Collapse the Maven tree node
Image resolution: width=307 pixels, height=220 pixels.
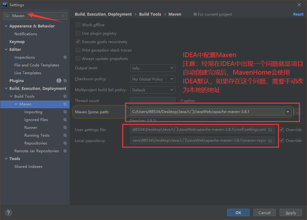pos(16,104)
